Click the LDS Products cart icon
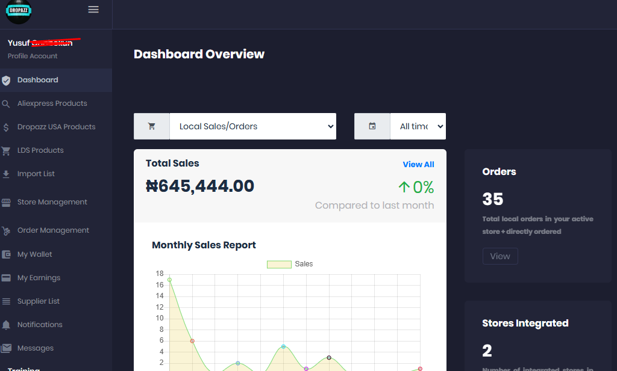The image size is (617, 371). click(x=6, y=151)
